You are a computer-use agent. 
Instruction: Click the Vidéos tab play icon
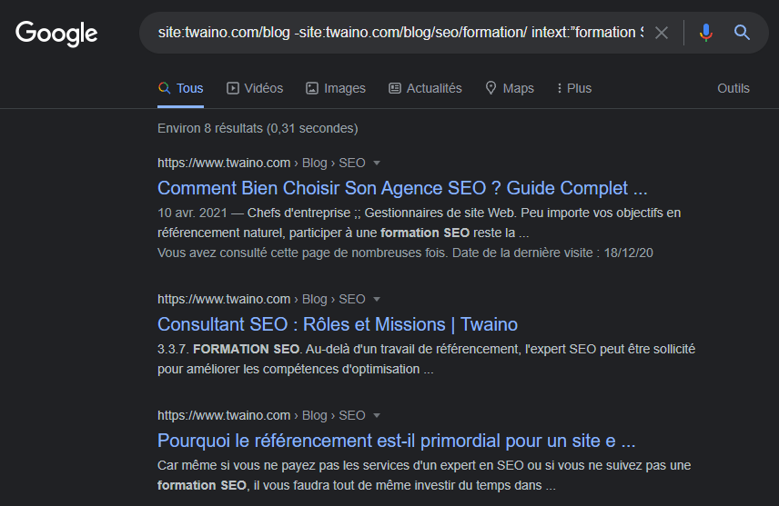(x=232, y=88)
